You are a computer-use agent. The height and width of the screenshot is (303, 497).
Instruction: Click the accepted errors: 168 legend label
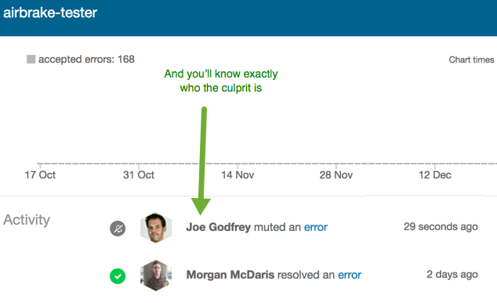tap(86, 60)
